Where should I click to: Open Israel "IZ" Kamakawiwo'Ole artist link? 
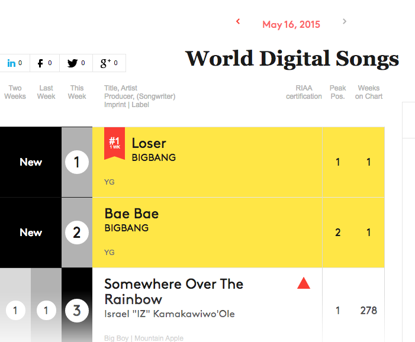coord(169,314)
